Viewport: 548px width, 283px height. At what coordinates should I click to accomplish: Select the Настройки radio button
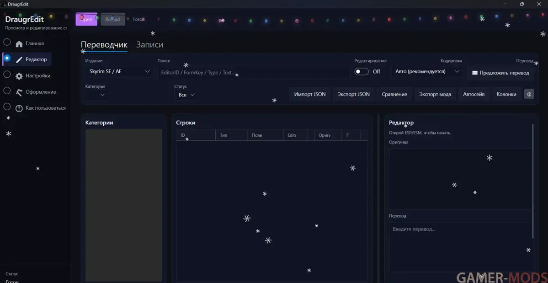7,75
